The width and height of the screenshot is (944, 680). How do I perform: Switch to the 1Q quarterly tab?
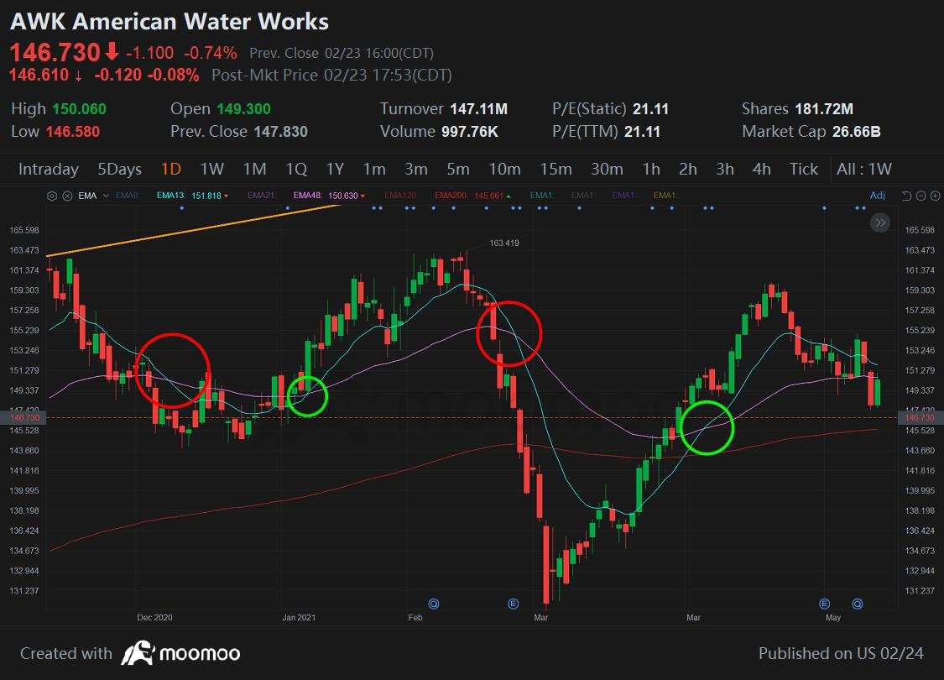click(x=296, y=170)
